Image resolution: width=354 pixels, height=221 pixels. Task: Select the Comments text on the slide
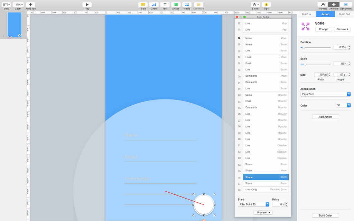(137, 179)
